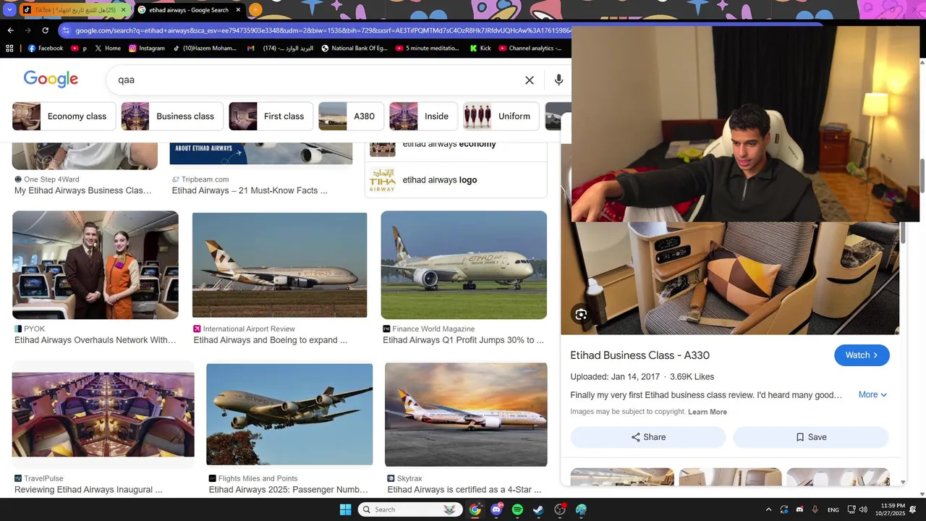Open the Learn More copyright link
The height and width of the screenshot is (521, 926).
tap(708, 412)
